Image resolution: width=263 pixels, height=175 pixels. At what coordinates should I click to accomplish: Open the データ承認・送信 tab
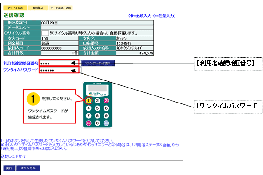pyautogui.click(x=60, y=8)
